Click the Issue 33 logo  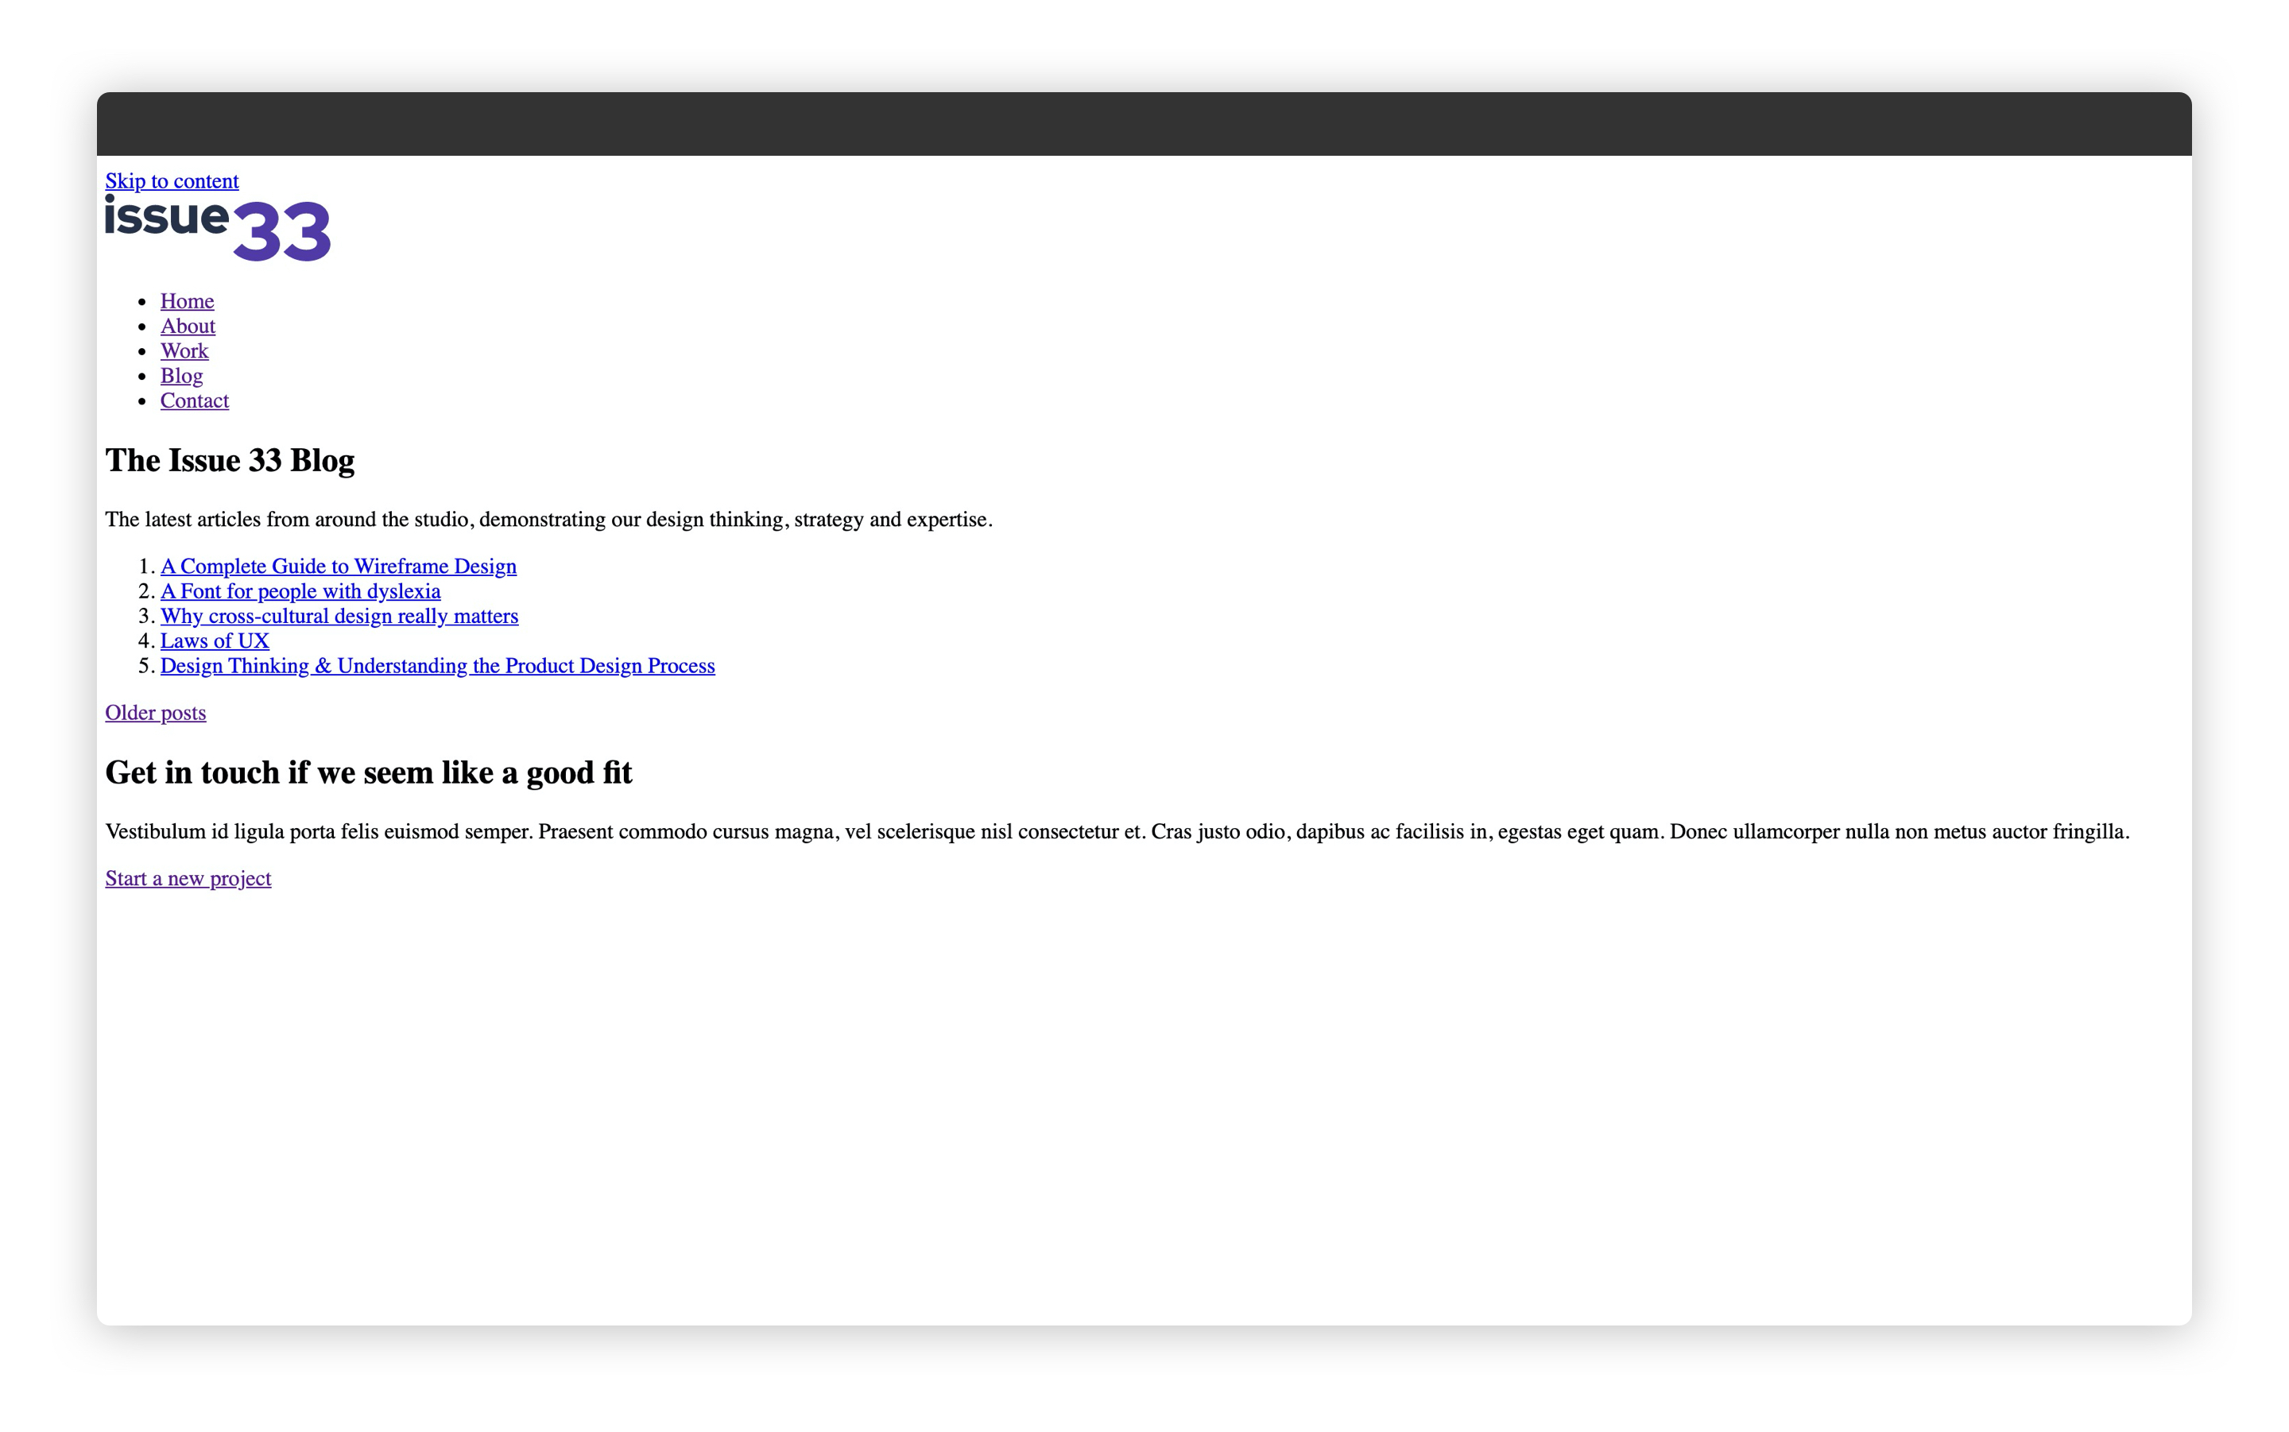click(217, 227)
